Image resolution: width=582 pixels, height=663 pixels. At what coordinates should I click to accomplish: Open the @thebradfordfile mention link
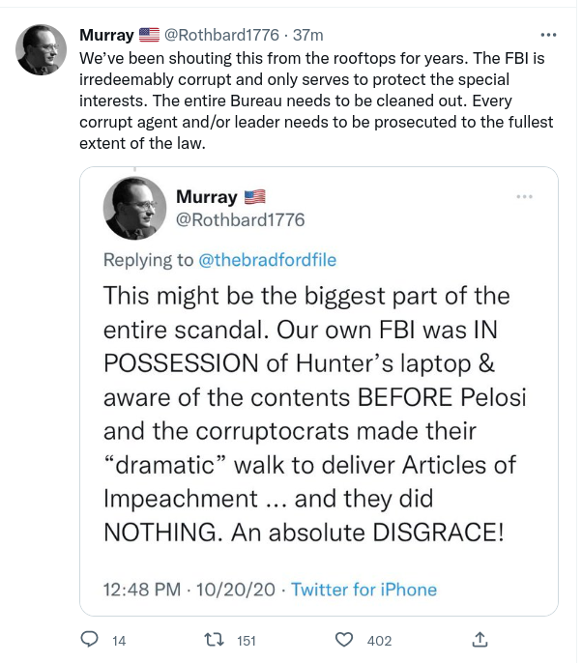pos(266,260)
